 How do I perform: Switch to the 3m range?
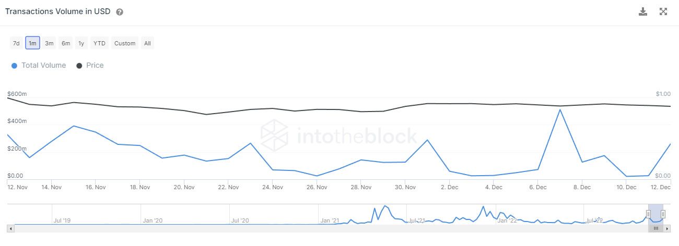49,43
